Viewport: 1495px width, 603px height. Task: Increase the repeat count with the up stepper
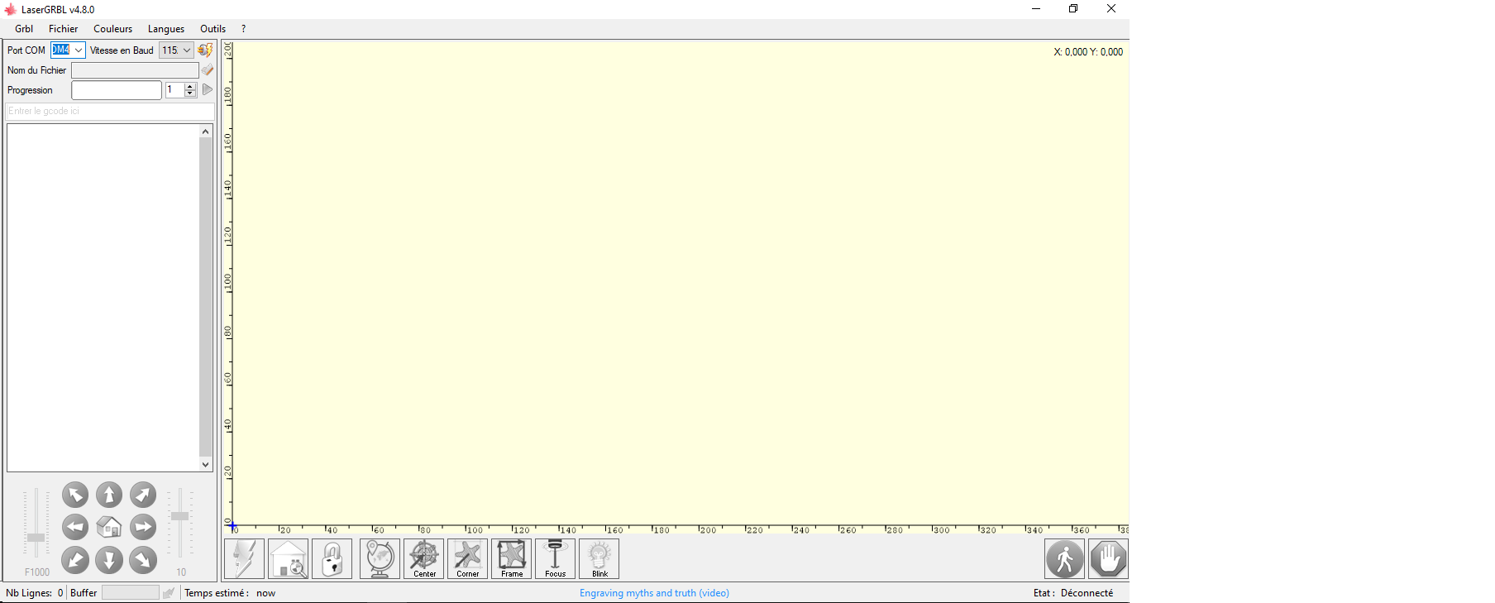point(190,86)
